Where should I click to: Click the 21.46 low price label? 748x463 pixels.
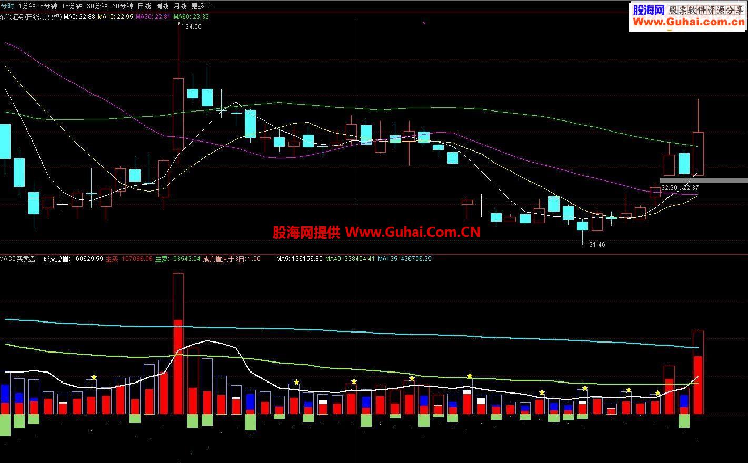click(x=597, y=245)
